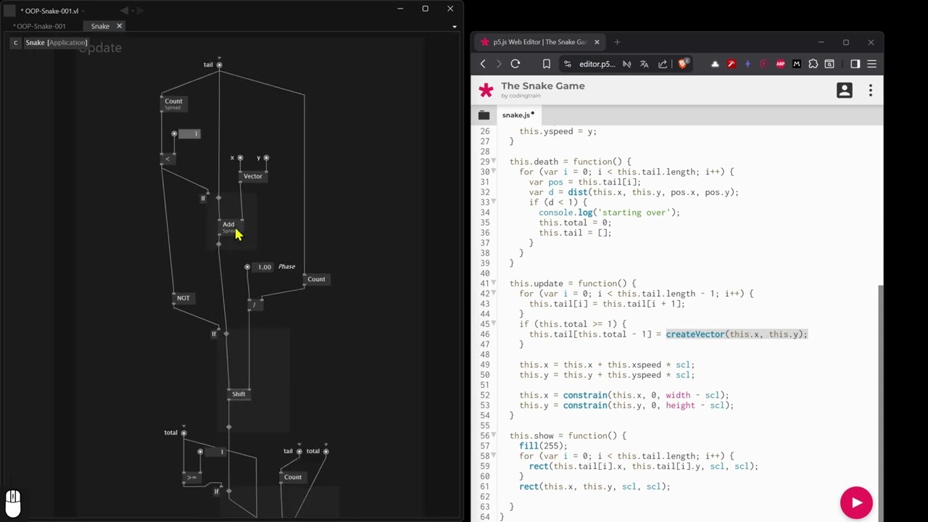Select the Shift node in the patch
Image resolution: width=928 pixels, height=522 pixels.
coord(239,394)
